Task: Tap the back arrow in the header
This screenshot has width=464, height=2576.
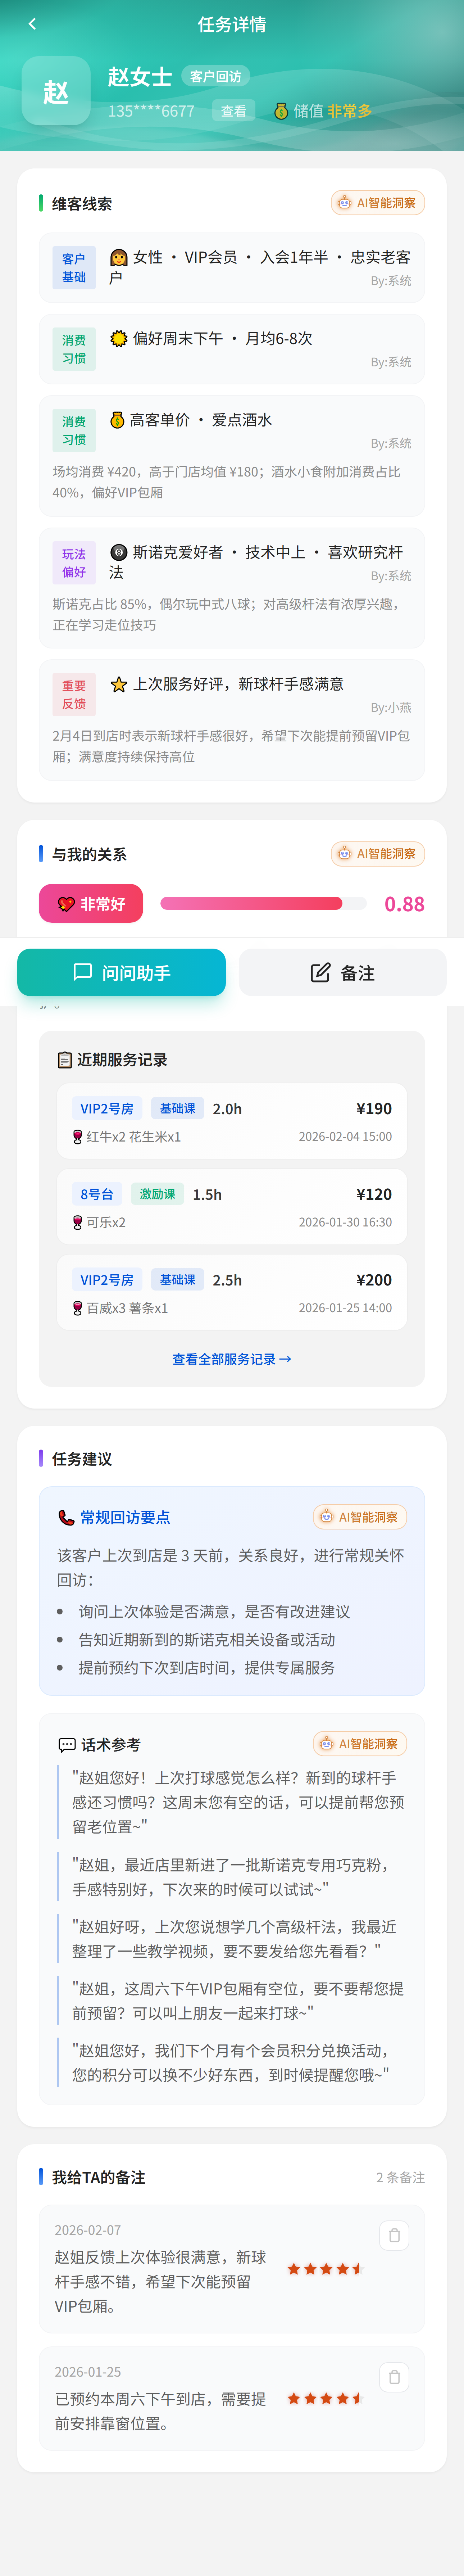Action: pos(32,24)
